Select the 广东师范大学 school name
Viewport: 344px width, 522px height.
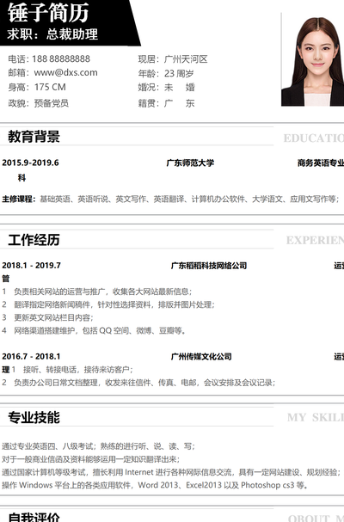click(x=190, y=163)
